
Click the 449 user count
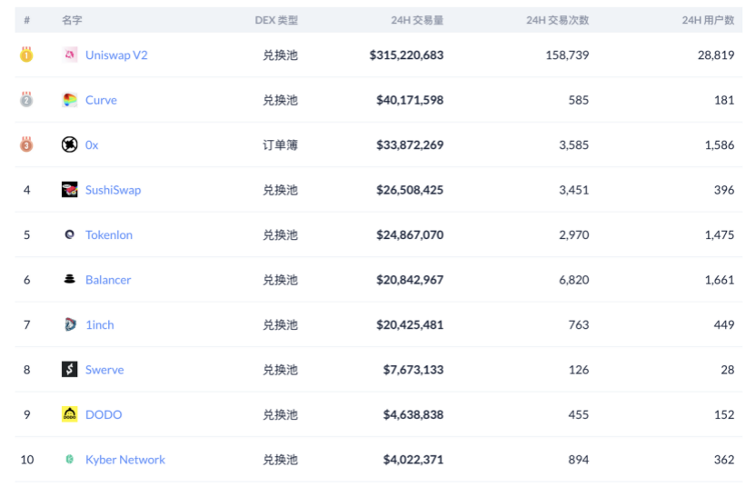(724, 324)
